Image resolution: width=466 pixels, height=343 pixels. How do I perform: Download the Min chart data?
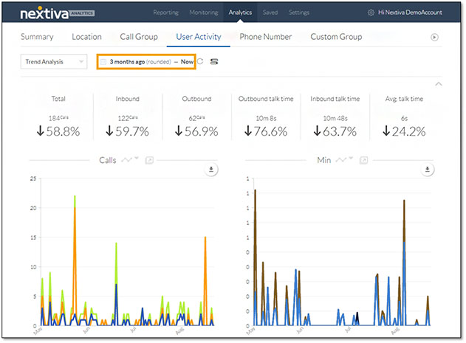pyautogui.click(x=428, y=170)
